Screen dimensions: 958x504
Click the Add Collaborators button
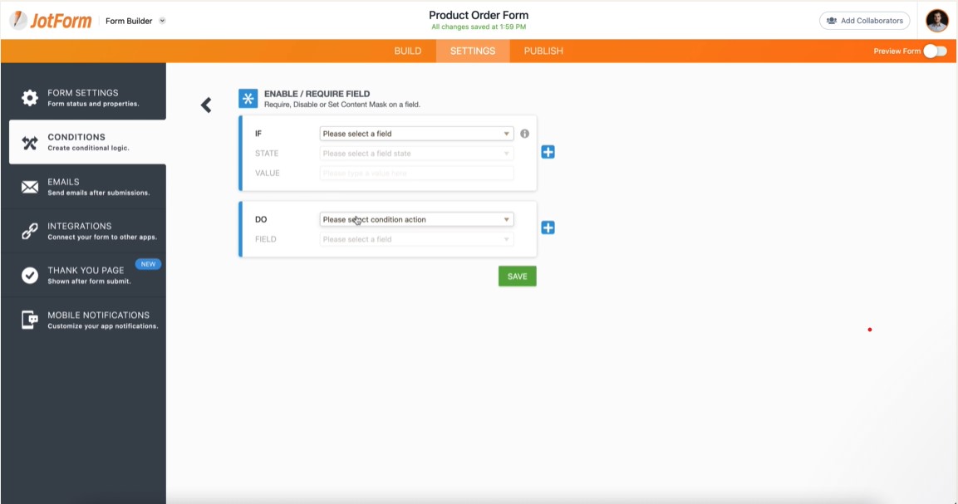(864, 21)
